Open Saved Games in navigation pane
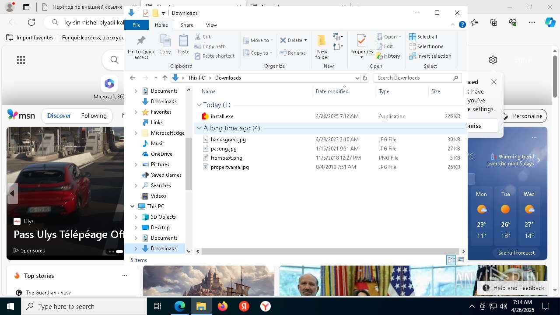560x315 pixels. click(x=166, y=175)
